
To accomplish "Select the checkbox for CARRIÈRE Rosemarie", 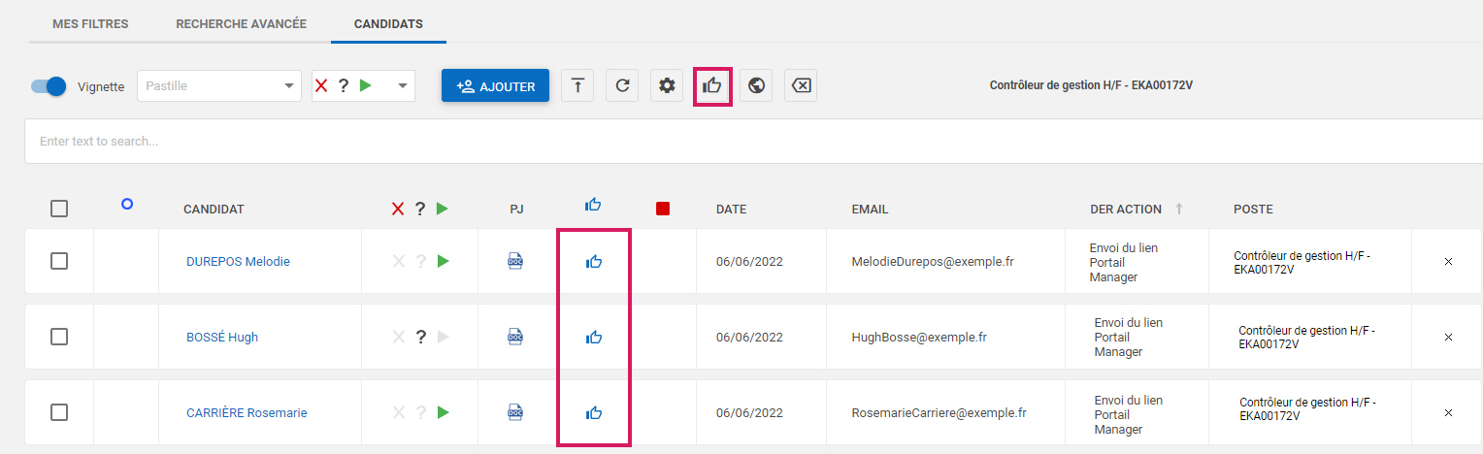I will [59, 412].
